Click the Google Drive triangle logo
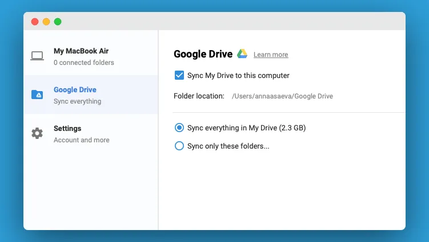429x242 pixels. (242, 54)
